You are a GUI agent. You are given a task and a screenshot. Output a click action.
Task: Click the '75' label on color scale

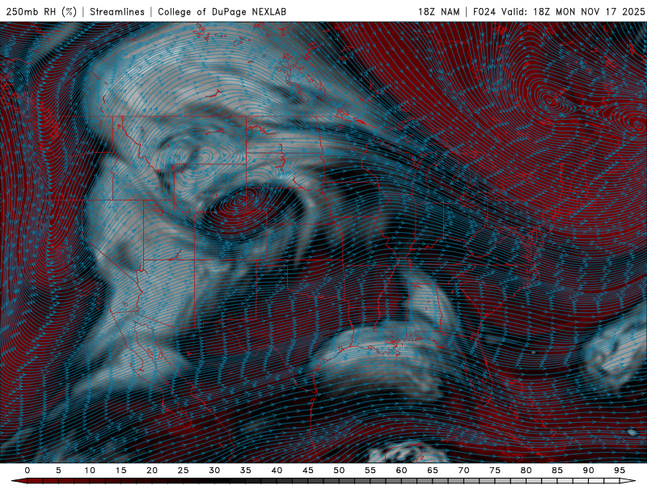pos(495,470)
